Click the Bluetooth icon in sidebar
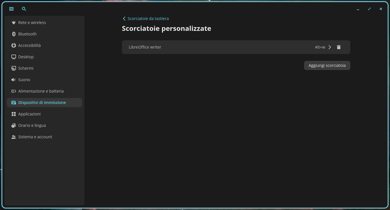 pyautogui.click(x=13, y=34)
